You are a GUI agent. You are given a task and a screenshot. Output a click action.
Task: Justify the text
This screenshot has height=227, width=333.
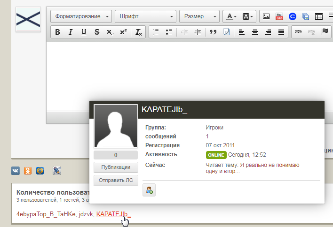[281, 32]
